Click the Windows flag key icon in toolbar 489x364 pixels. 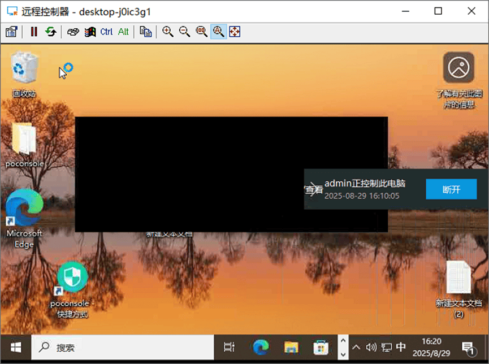90,32
